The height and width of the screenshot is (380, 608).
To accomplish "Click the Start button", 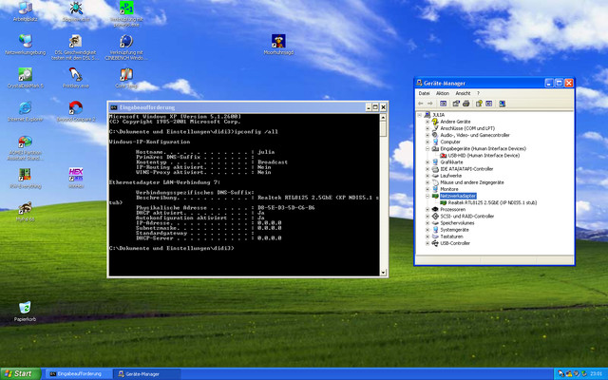I will pyautogui.click(x=20, y=373).
